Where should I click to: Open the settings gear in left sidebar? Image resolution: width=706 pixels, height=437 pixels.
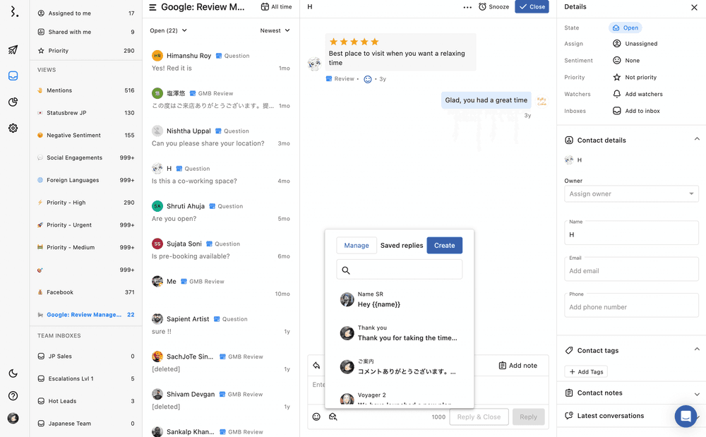[13, 128]
